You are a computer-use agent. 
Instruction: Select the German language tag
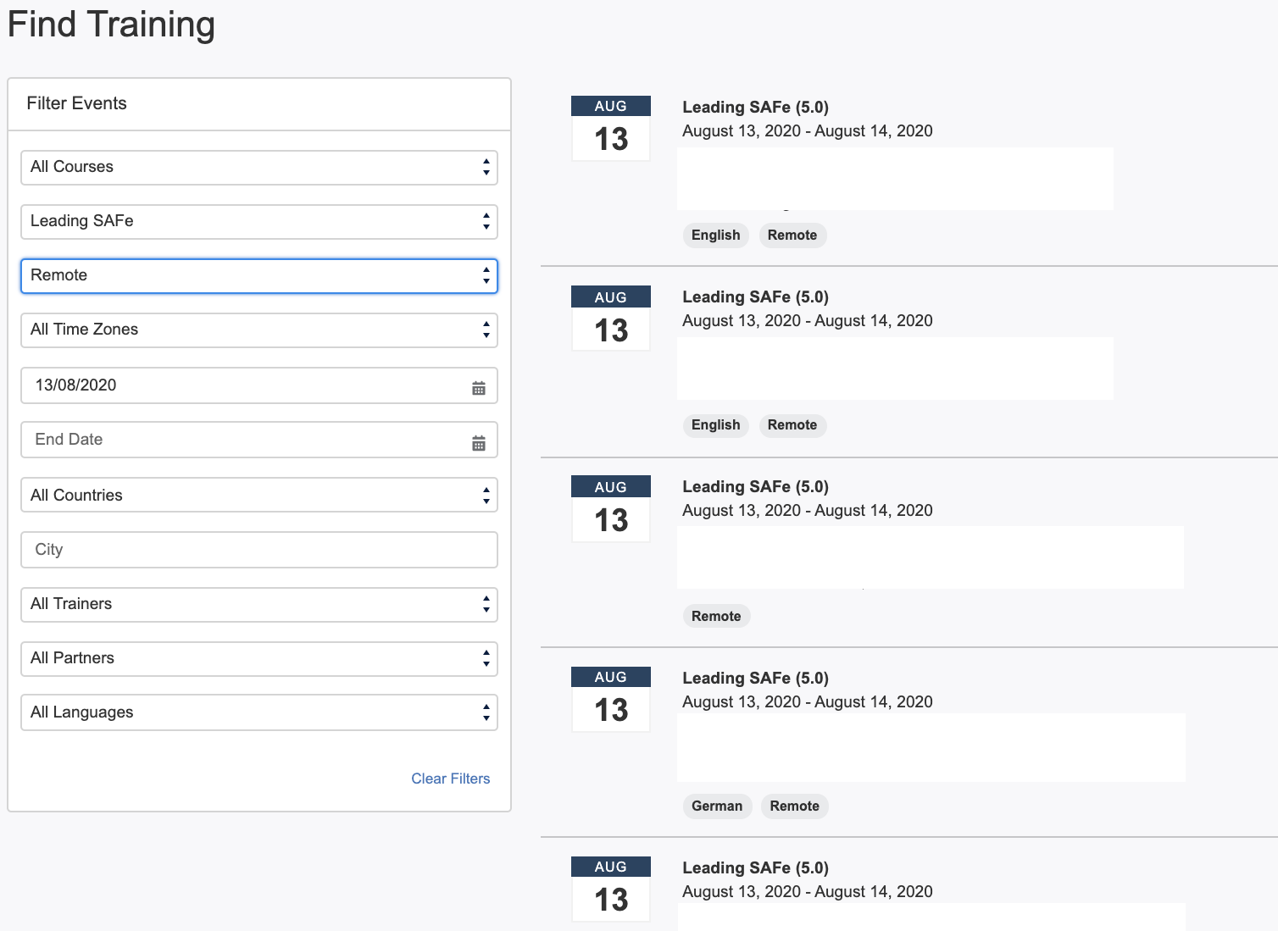pyautogui.click(x=717, y=806)
